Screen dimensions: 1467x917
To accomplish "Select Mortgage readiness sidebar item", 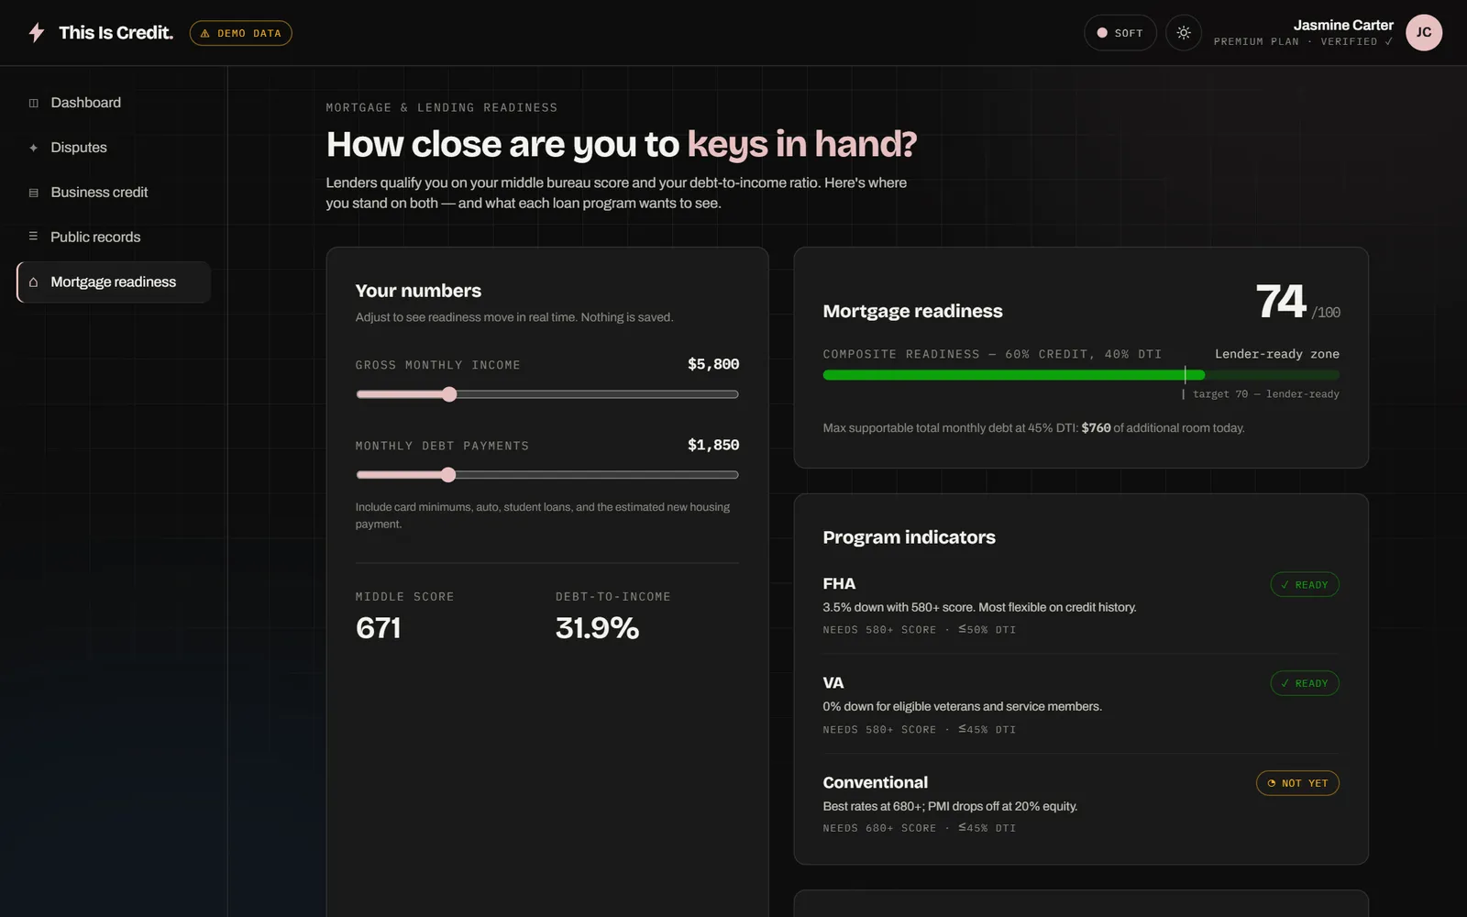I will click(x=114, y=282).
